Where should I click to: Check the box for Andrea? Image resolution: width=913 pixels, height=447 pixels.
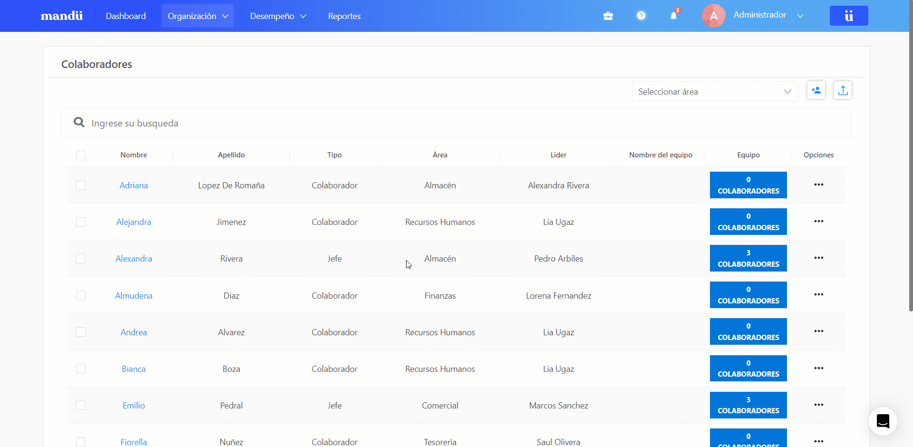81,332
